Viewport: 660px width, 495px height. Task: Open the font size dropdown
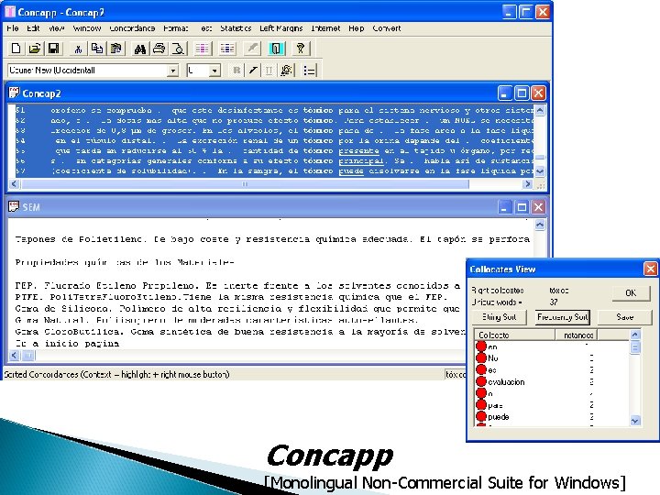click(214, 71)
